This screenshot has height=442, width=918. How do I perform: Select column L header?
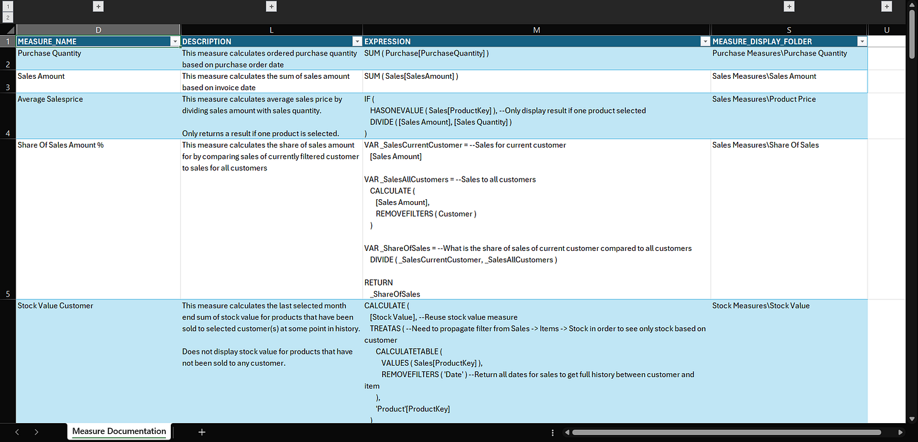click(272, 30)
